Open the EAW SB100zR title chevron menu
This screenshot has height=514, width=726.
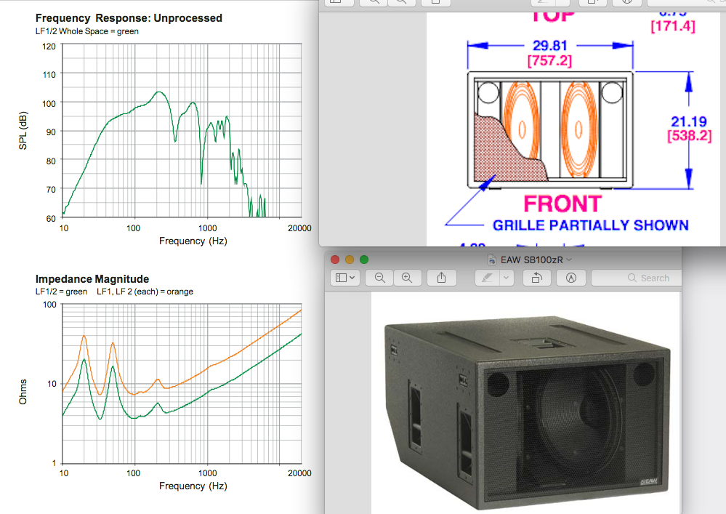click(x=570, y=260)
